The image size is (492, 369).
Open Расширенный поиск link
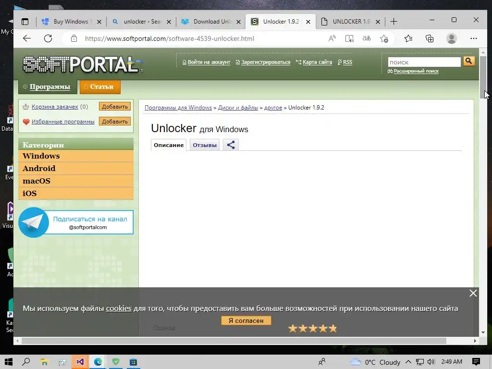[416, 71]
